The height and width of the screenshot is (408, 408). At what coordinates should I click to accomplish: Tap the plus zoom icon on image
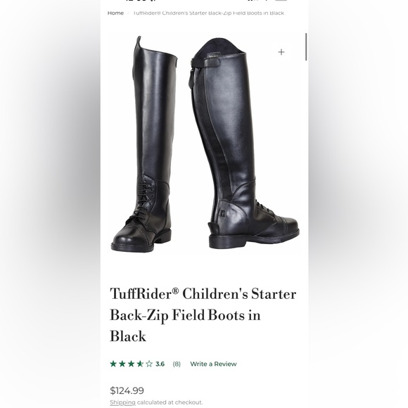[281, 52]
